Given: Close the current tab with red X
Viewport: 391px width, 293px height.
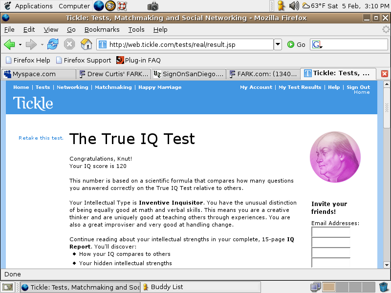Looking at the screenshot, I should pyautogui.click(x=385, y=74).
